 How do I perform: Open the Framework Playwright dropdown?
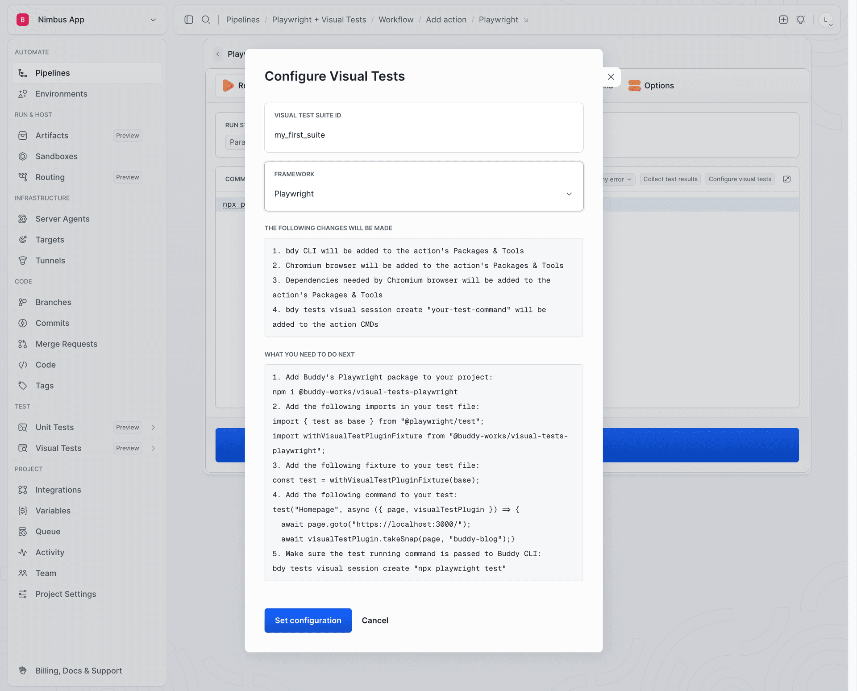424,187
